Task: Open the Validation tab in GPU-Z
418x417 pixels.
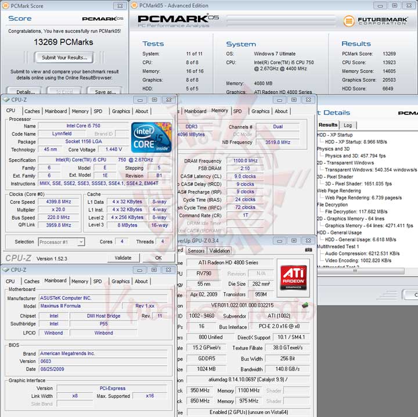Action: 219,251
